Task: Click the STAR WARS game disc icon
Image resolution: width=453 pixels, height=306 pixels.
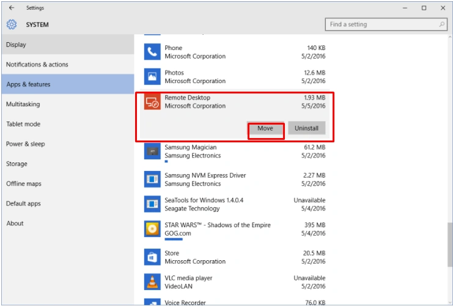Action: (152, 229)
